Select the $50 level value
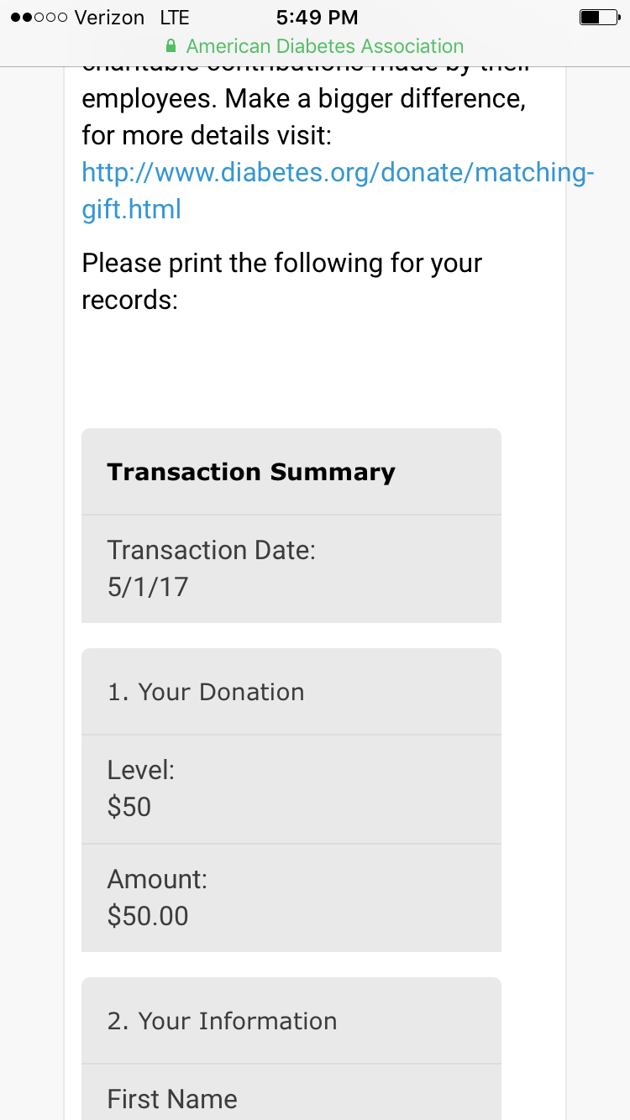630x1120 pixels. [x=129, y=807]
